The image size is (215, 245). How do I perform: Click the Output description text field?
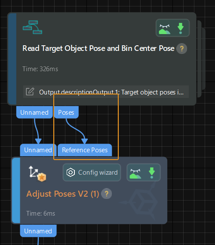click(106, 92)
